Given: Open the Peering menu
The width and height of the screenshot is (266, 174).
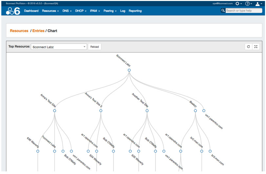Looking at the screenshot, I should pyautogui.click(x=110, y=11).
